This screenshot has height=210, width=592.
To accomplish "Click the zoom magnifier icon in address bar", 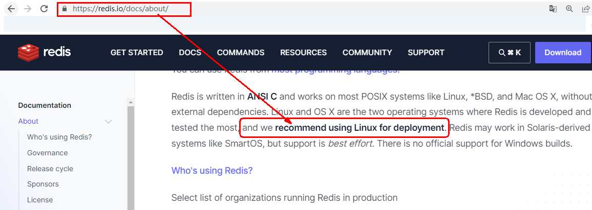I will (x=569, y=9).
